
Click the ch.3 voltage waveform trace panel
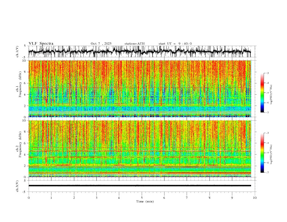pyautogui.click(x=142, y=186)
